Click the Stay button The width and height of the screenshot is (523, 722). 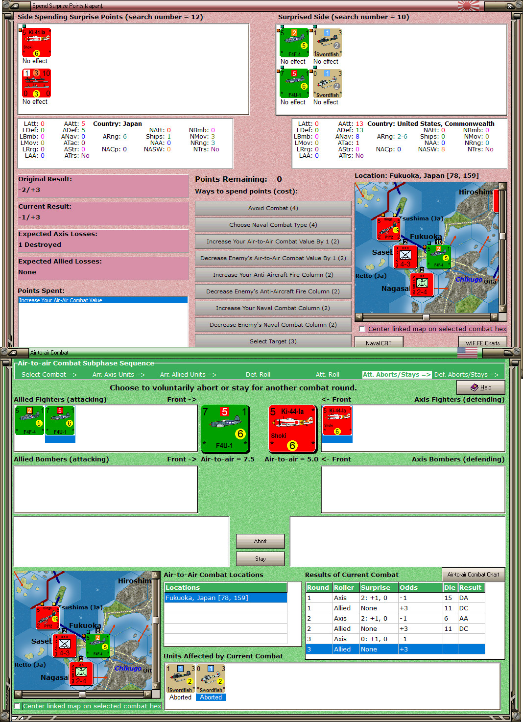point(261,559)
